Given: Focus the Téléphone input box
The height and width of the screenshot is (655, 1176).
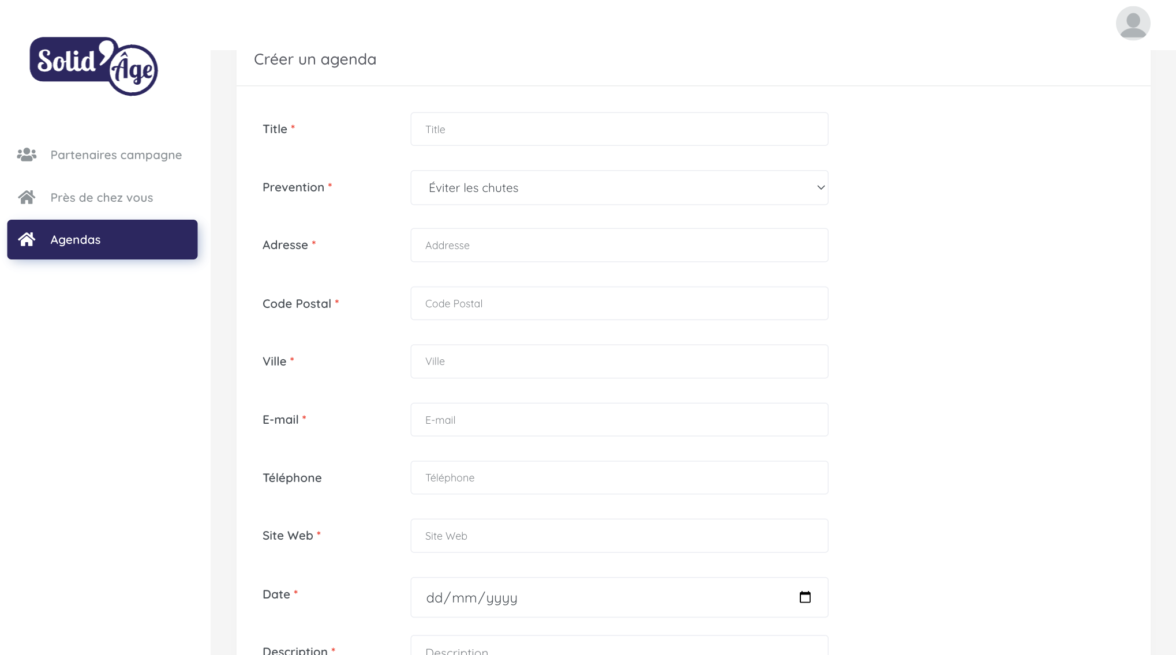Looking at the screenshot, I should (x=619, y=477).
